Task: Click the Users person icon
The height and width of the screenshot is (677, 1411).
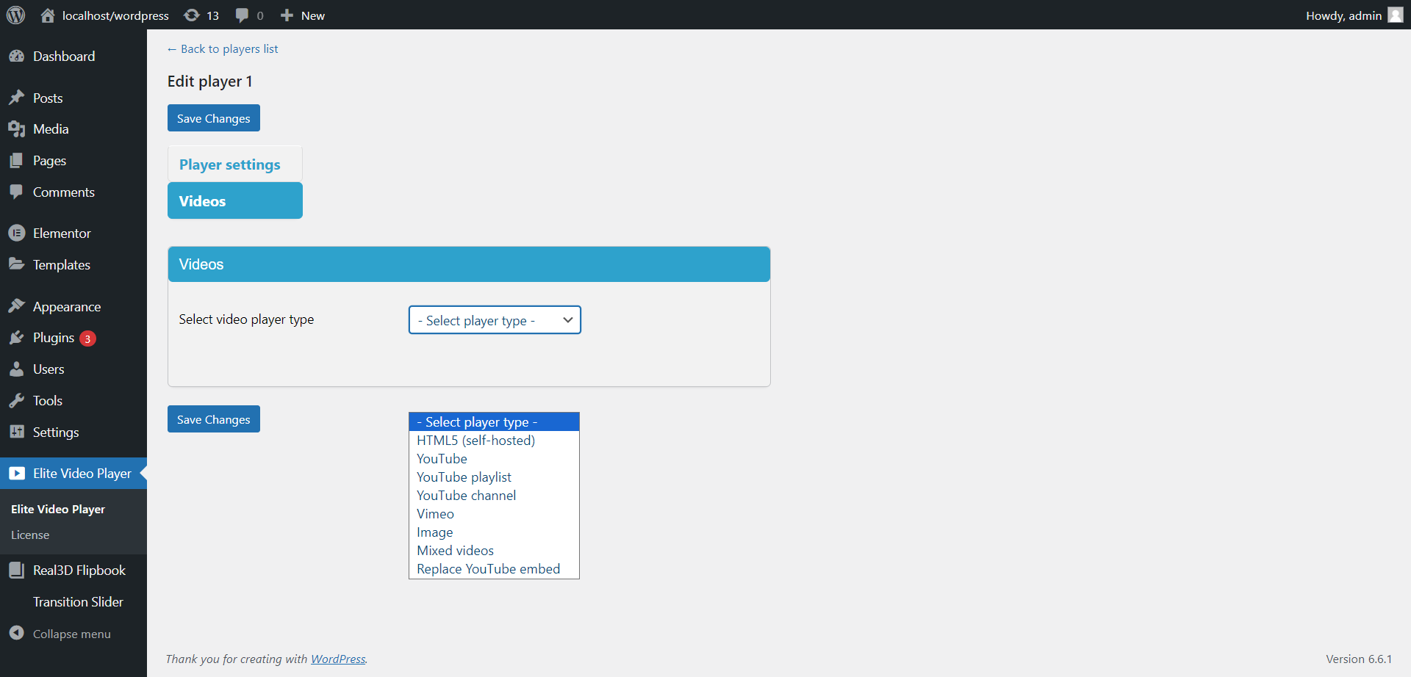Action: point(17,369)
